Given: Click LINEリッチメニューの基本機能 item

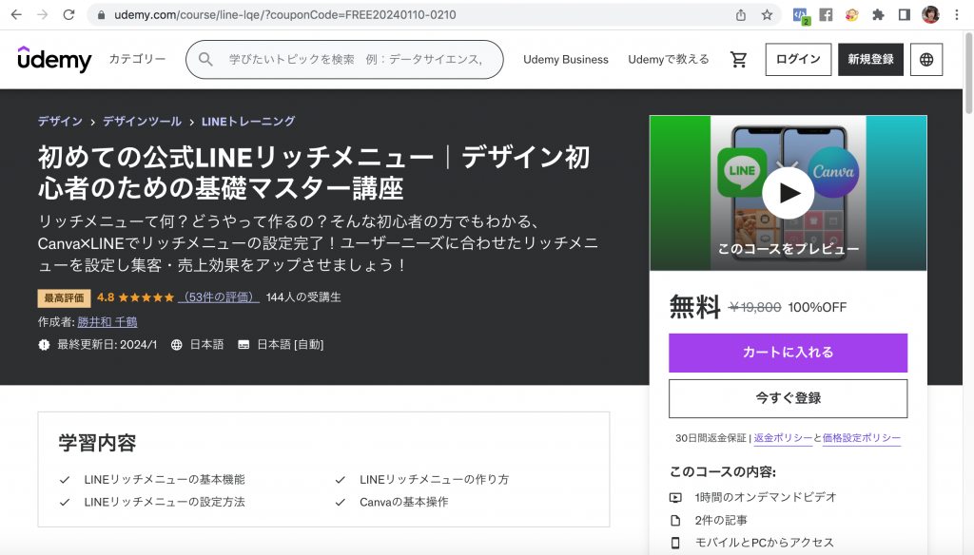Looking at the screenshot, I should pyautogui.click(x=164, y=479).
